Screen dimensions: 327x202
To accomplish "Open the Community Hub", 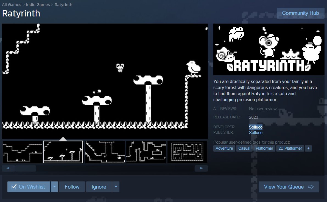I will pos(300,13).
